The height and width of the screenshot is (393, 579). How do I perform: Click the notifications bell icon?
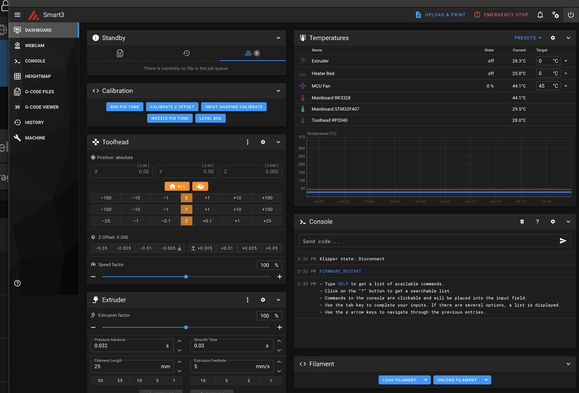pos(540,15)
